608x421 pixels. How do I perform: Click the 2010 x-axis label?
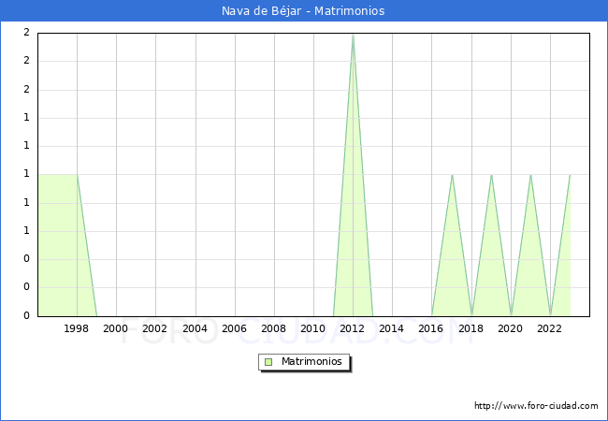click(313, 328)
